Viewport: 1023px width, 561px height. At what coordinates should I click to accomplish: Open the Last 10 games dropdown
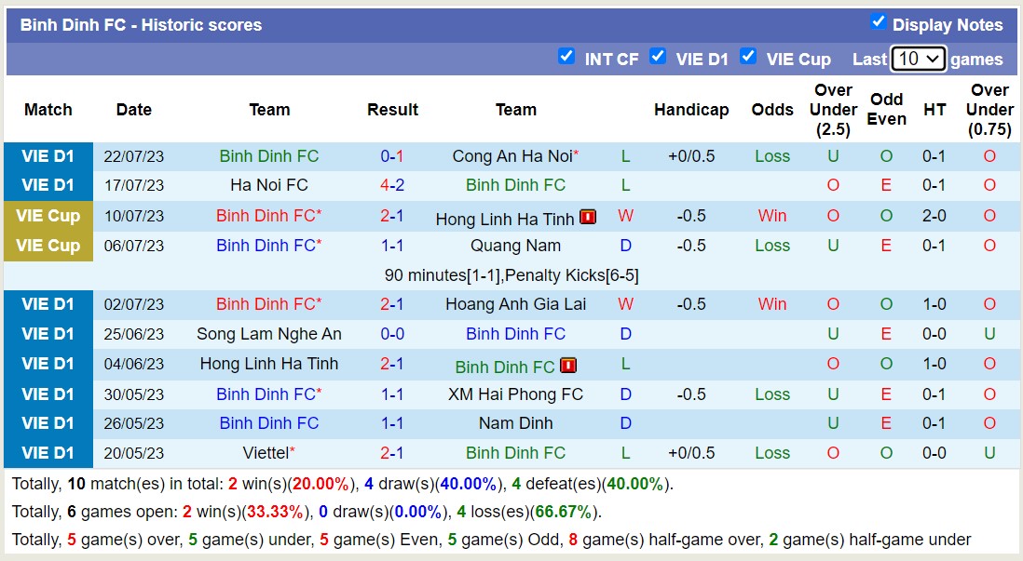click(918, 59)
